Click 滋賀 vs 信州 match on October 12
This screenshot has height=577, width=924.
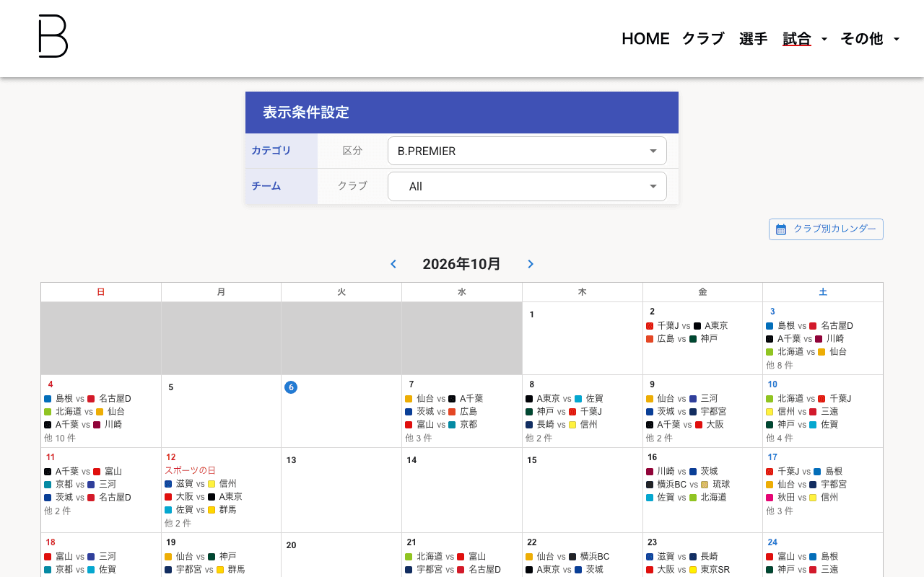point(201,484)
